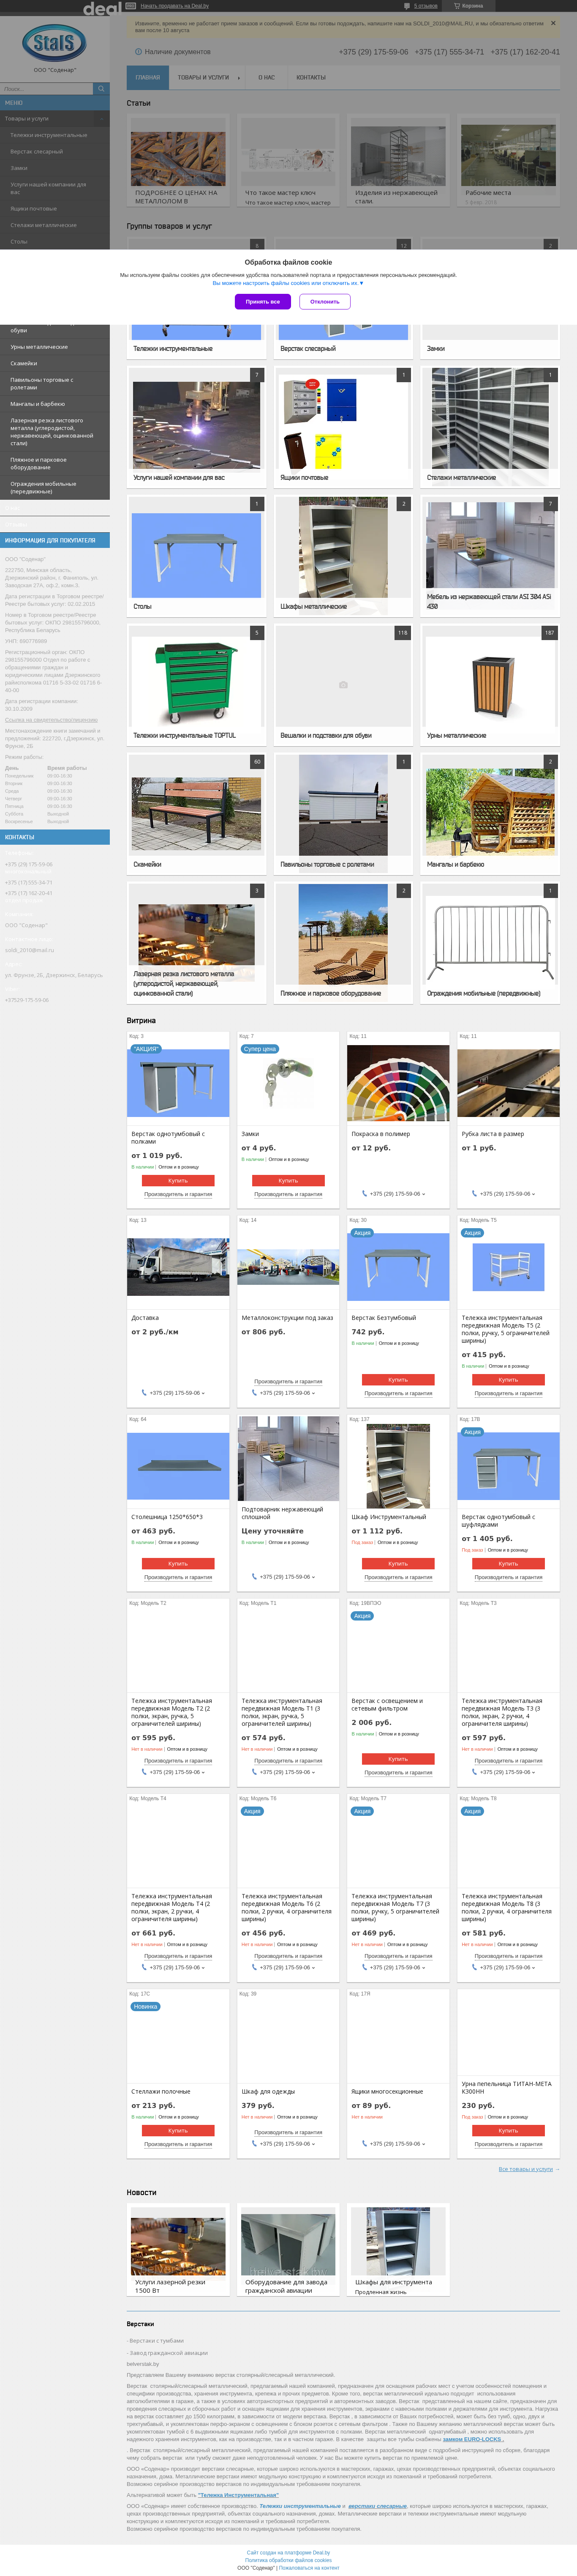
Task: Accept all cookies with Принять все
Action: (x=263, y=301)
